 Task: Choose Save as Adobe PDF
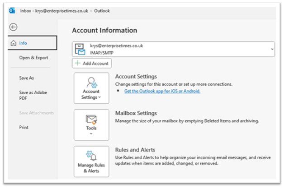coord(33,95)
